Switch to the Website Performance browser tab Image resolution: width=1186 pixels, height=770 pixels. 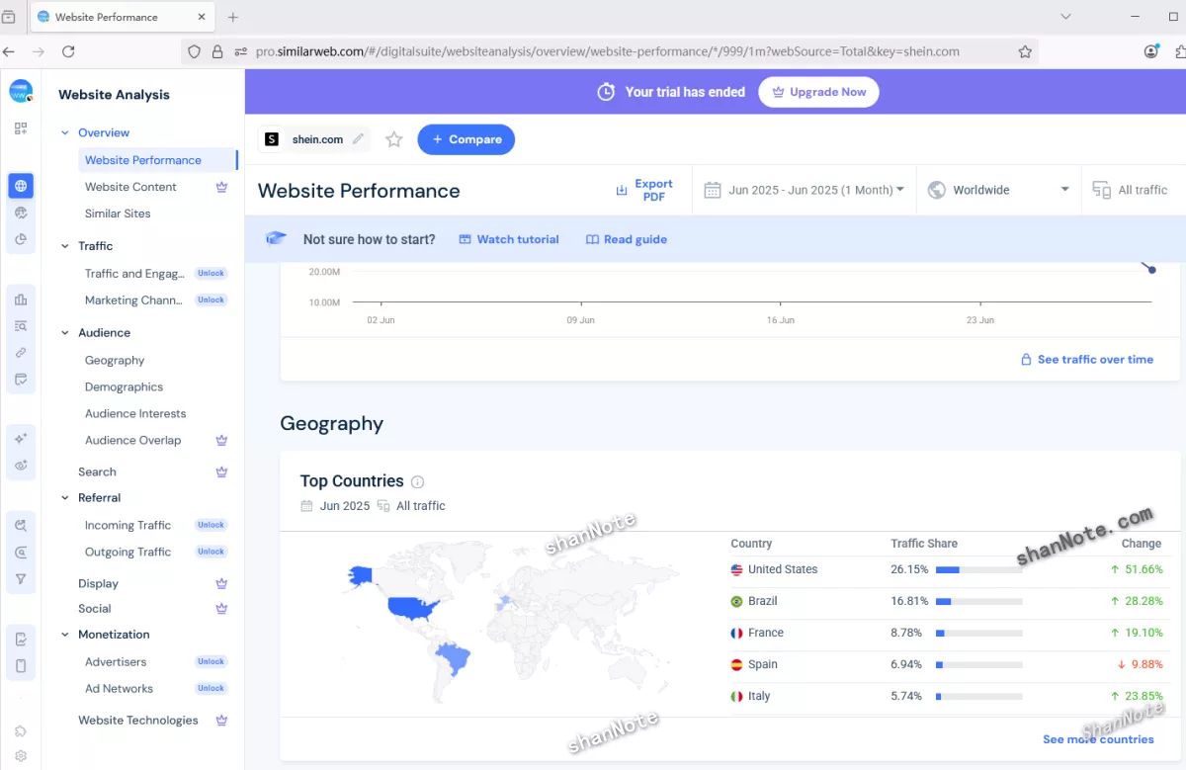pyautogui.click(x=122, y=17)
